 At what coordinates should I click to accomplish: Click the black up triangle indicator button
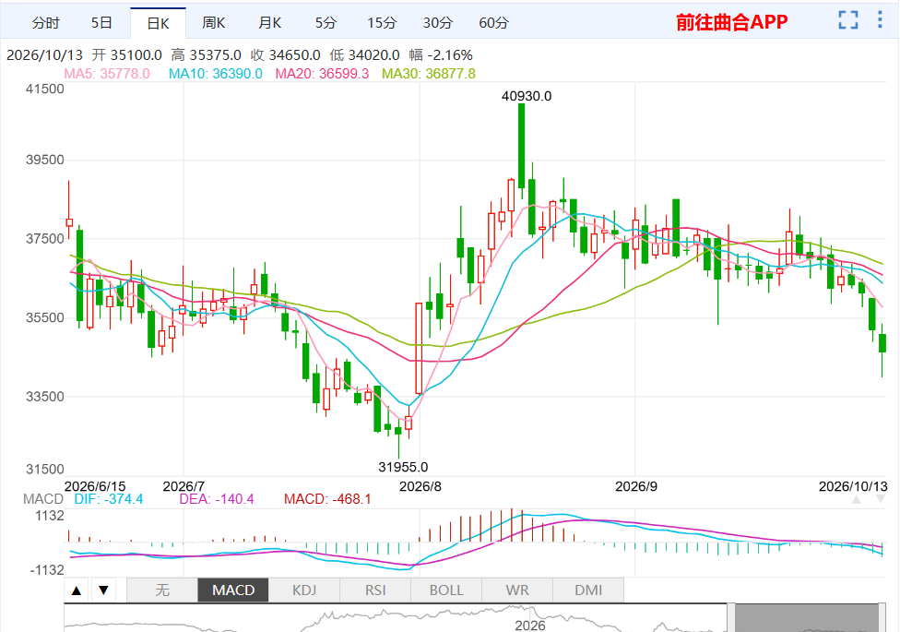click(x=77, y=590)
